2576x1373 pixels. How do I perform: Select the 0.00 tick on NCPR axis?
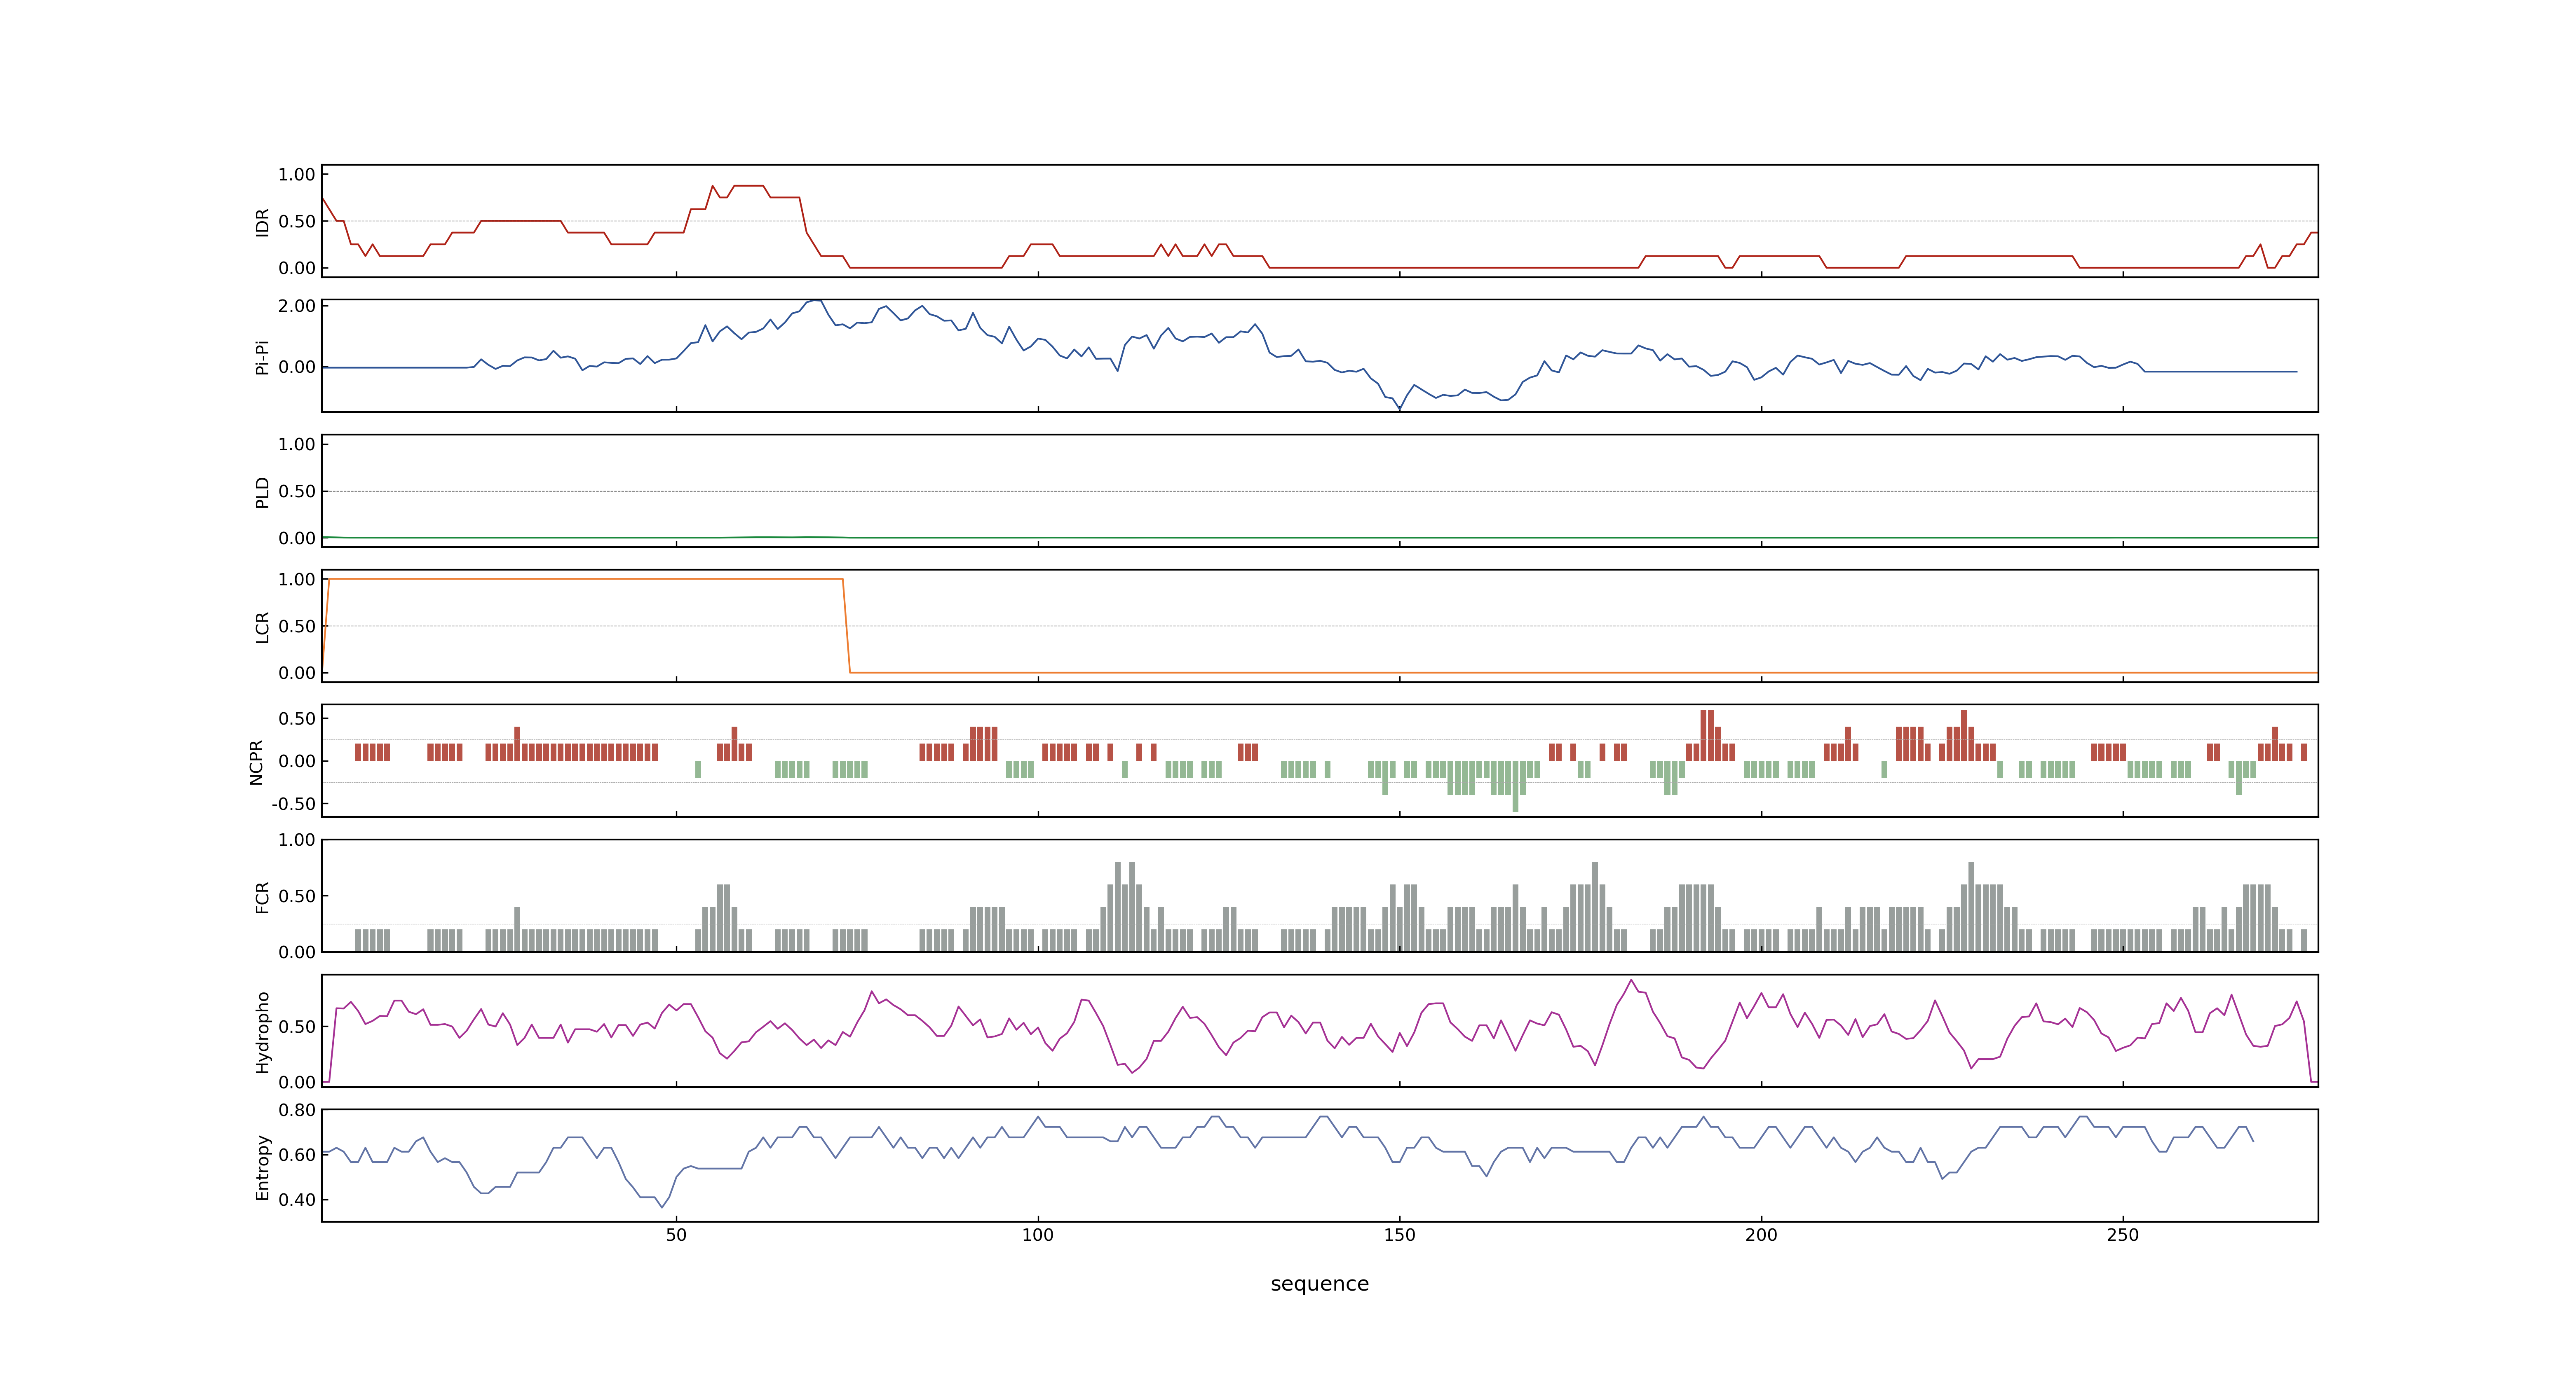(297, 761)
